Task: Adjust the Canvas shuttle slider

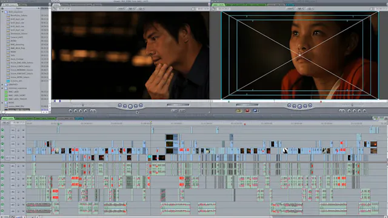Action: click(x=352, y=105)
